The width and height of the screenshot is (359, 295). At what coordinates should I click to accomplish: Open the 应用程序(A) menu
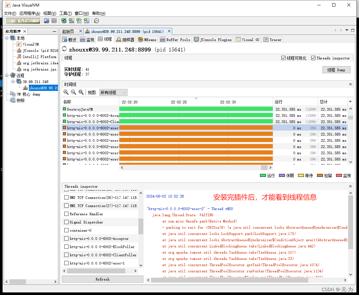(30, 13)
